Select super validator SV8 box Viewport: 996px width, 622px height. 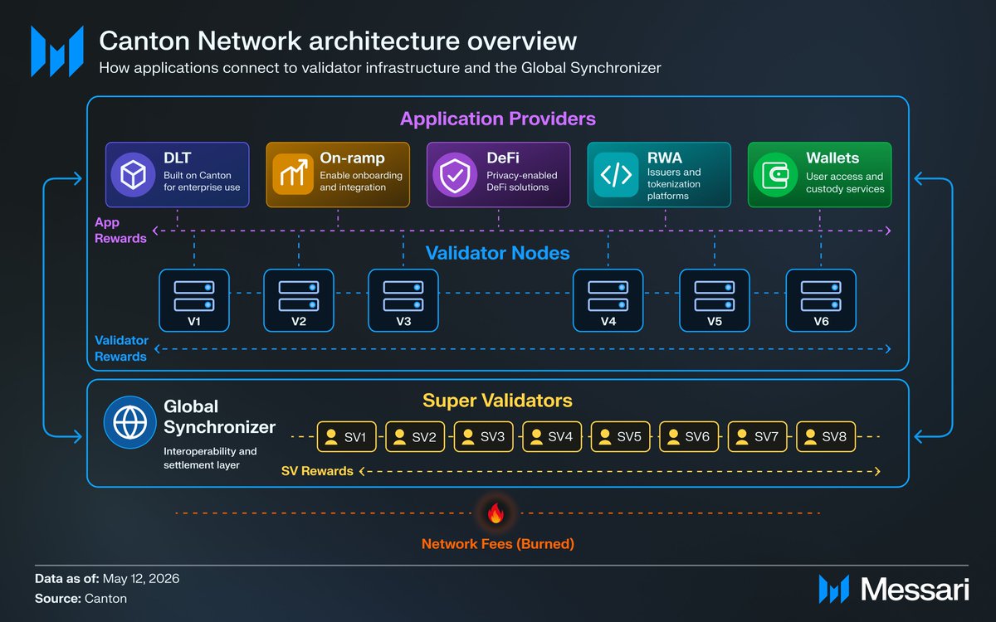826,437
